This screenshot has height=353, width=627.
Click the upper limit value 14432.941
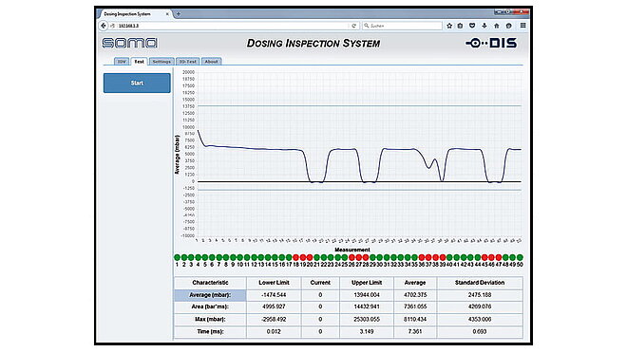[x=367, y=307]
